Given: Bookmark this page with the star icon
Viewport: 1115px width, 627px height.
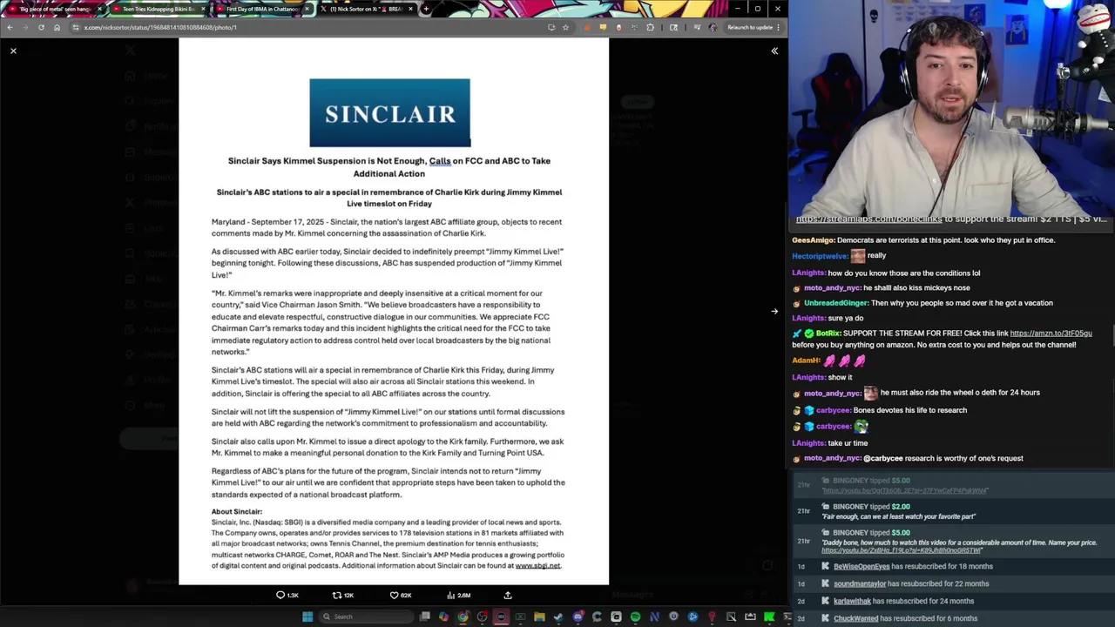Looking at the screenshot, I should click(565, 27).
